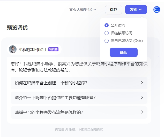Image resolution: width=164 pixels, height=137 pixels.
Task: Open the 文心大模型4.0 model dropdown
Action: (83, 10)
